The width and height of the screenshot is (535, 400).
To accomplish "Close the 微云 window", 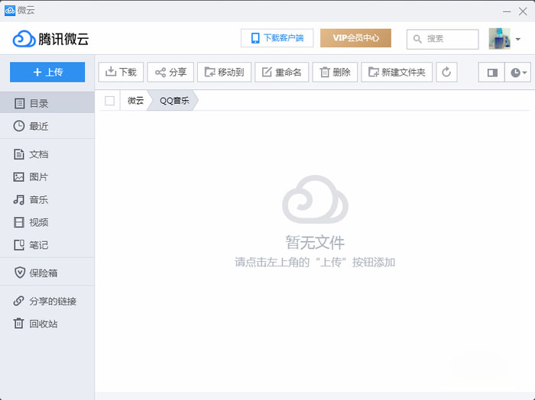I will pyautogui.click(x=523, y=11).
